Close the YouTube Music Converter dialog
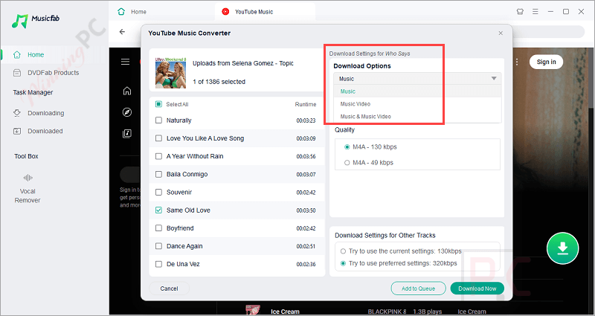Screen dimensions: 595x316 coord(501,33)
